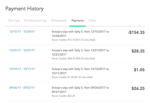Open the 12/15/17 - 12/24/17 date link
150x103 pixels.
coord(22,32)
